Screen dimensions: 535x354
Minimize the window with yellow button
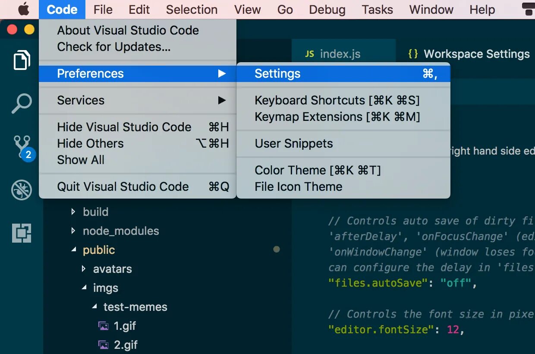[29, 29]
